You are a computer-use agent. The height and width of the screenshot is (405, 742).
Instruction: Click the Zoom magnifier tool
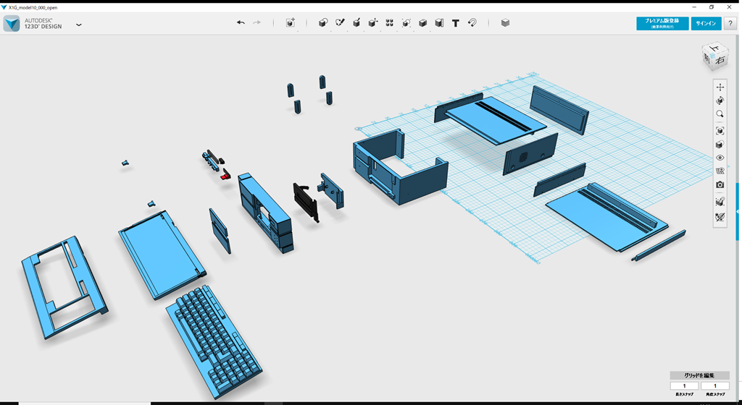tap(720, 114)
